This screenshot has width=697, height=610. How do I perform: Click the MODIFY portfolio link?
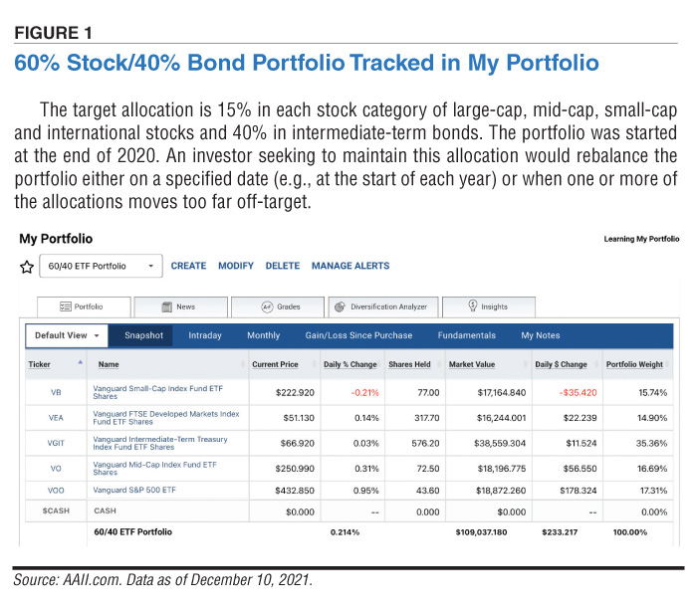pos(236,266)
